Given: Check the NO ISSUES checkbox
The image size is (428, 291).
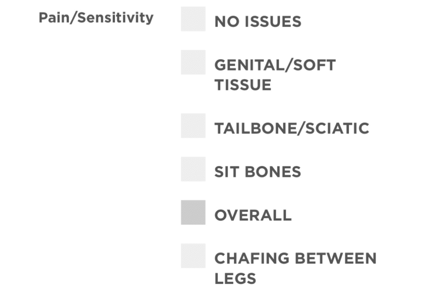Looking at the screenshot, I should (x=193, y=19).
